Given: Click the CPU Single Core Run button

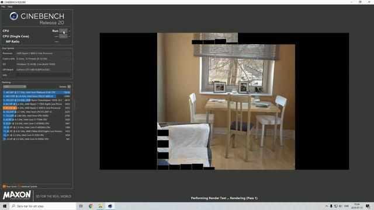Looking at the screenshot, I should (x=64, y=36).
